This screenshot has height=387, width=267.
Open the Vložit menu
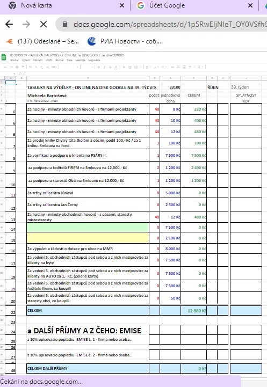(49, 60)
